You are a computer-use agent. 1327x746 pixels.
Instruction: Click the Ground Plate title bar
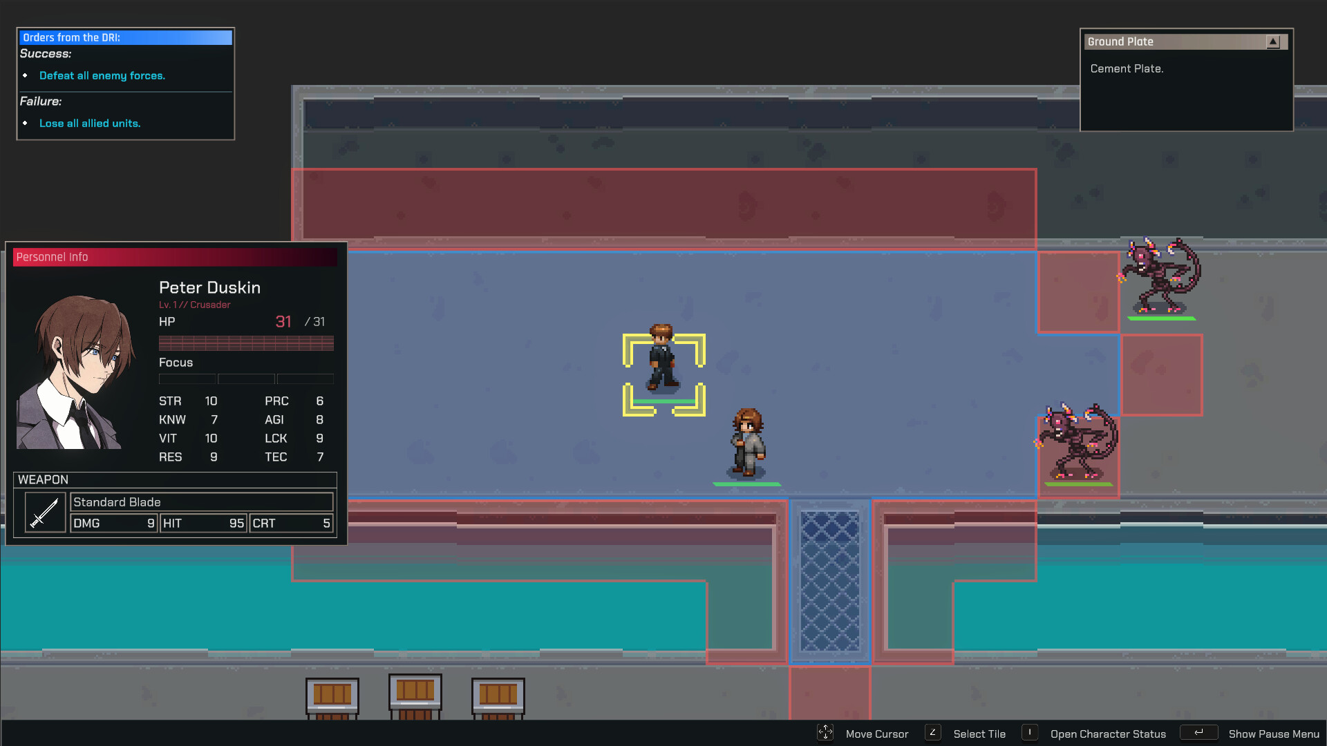1186,41
